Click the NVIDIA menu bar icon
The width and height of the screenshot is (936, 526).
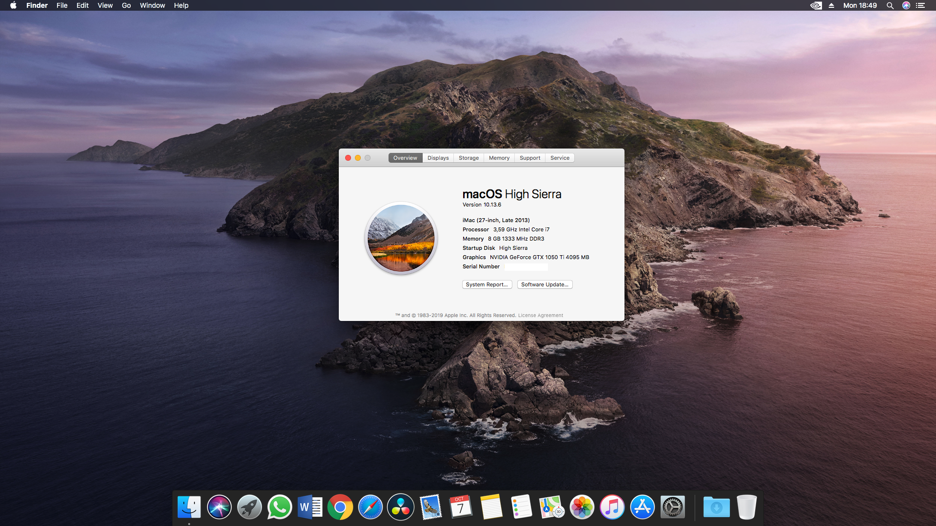816,5
